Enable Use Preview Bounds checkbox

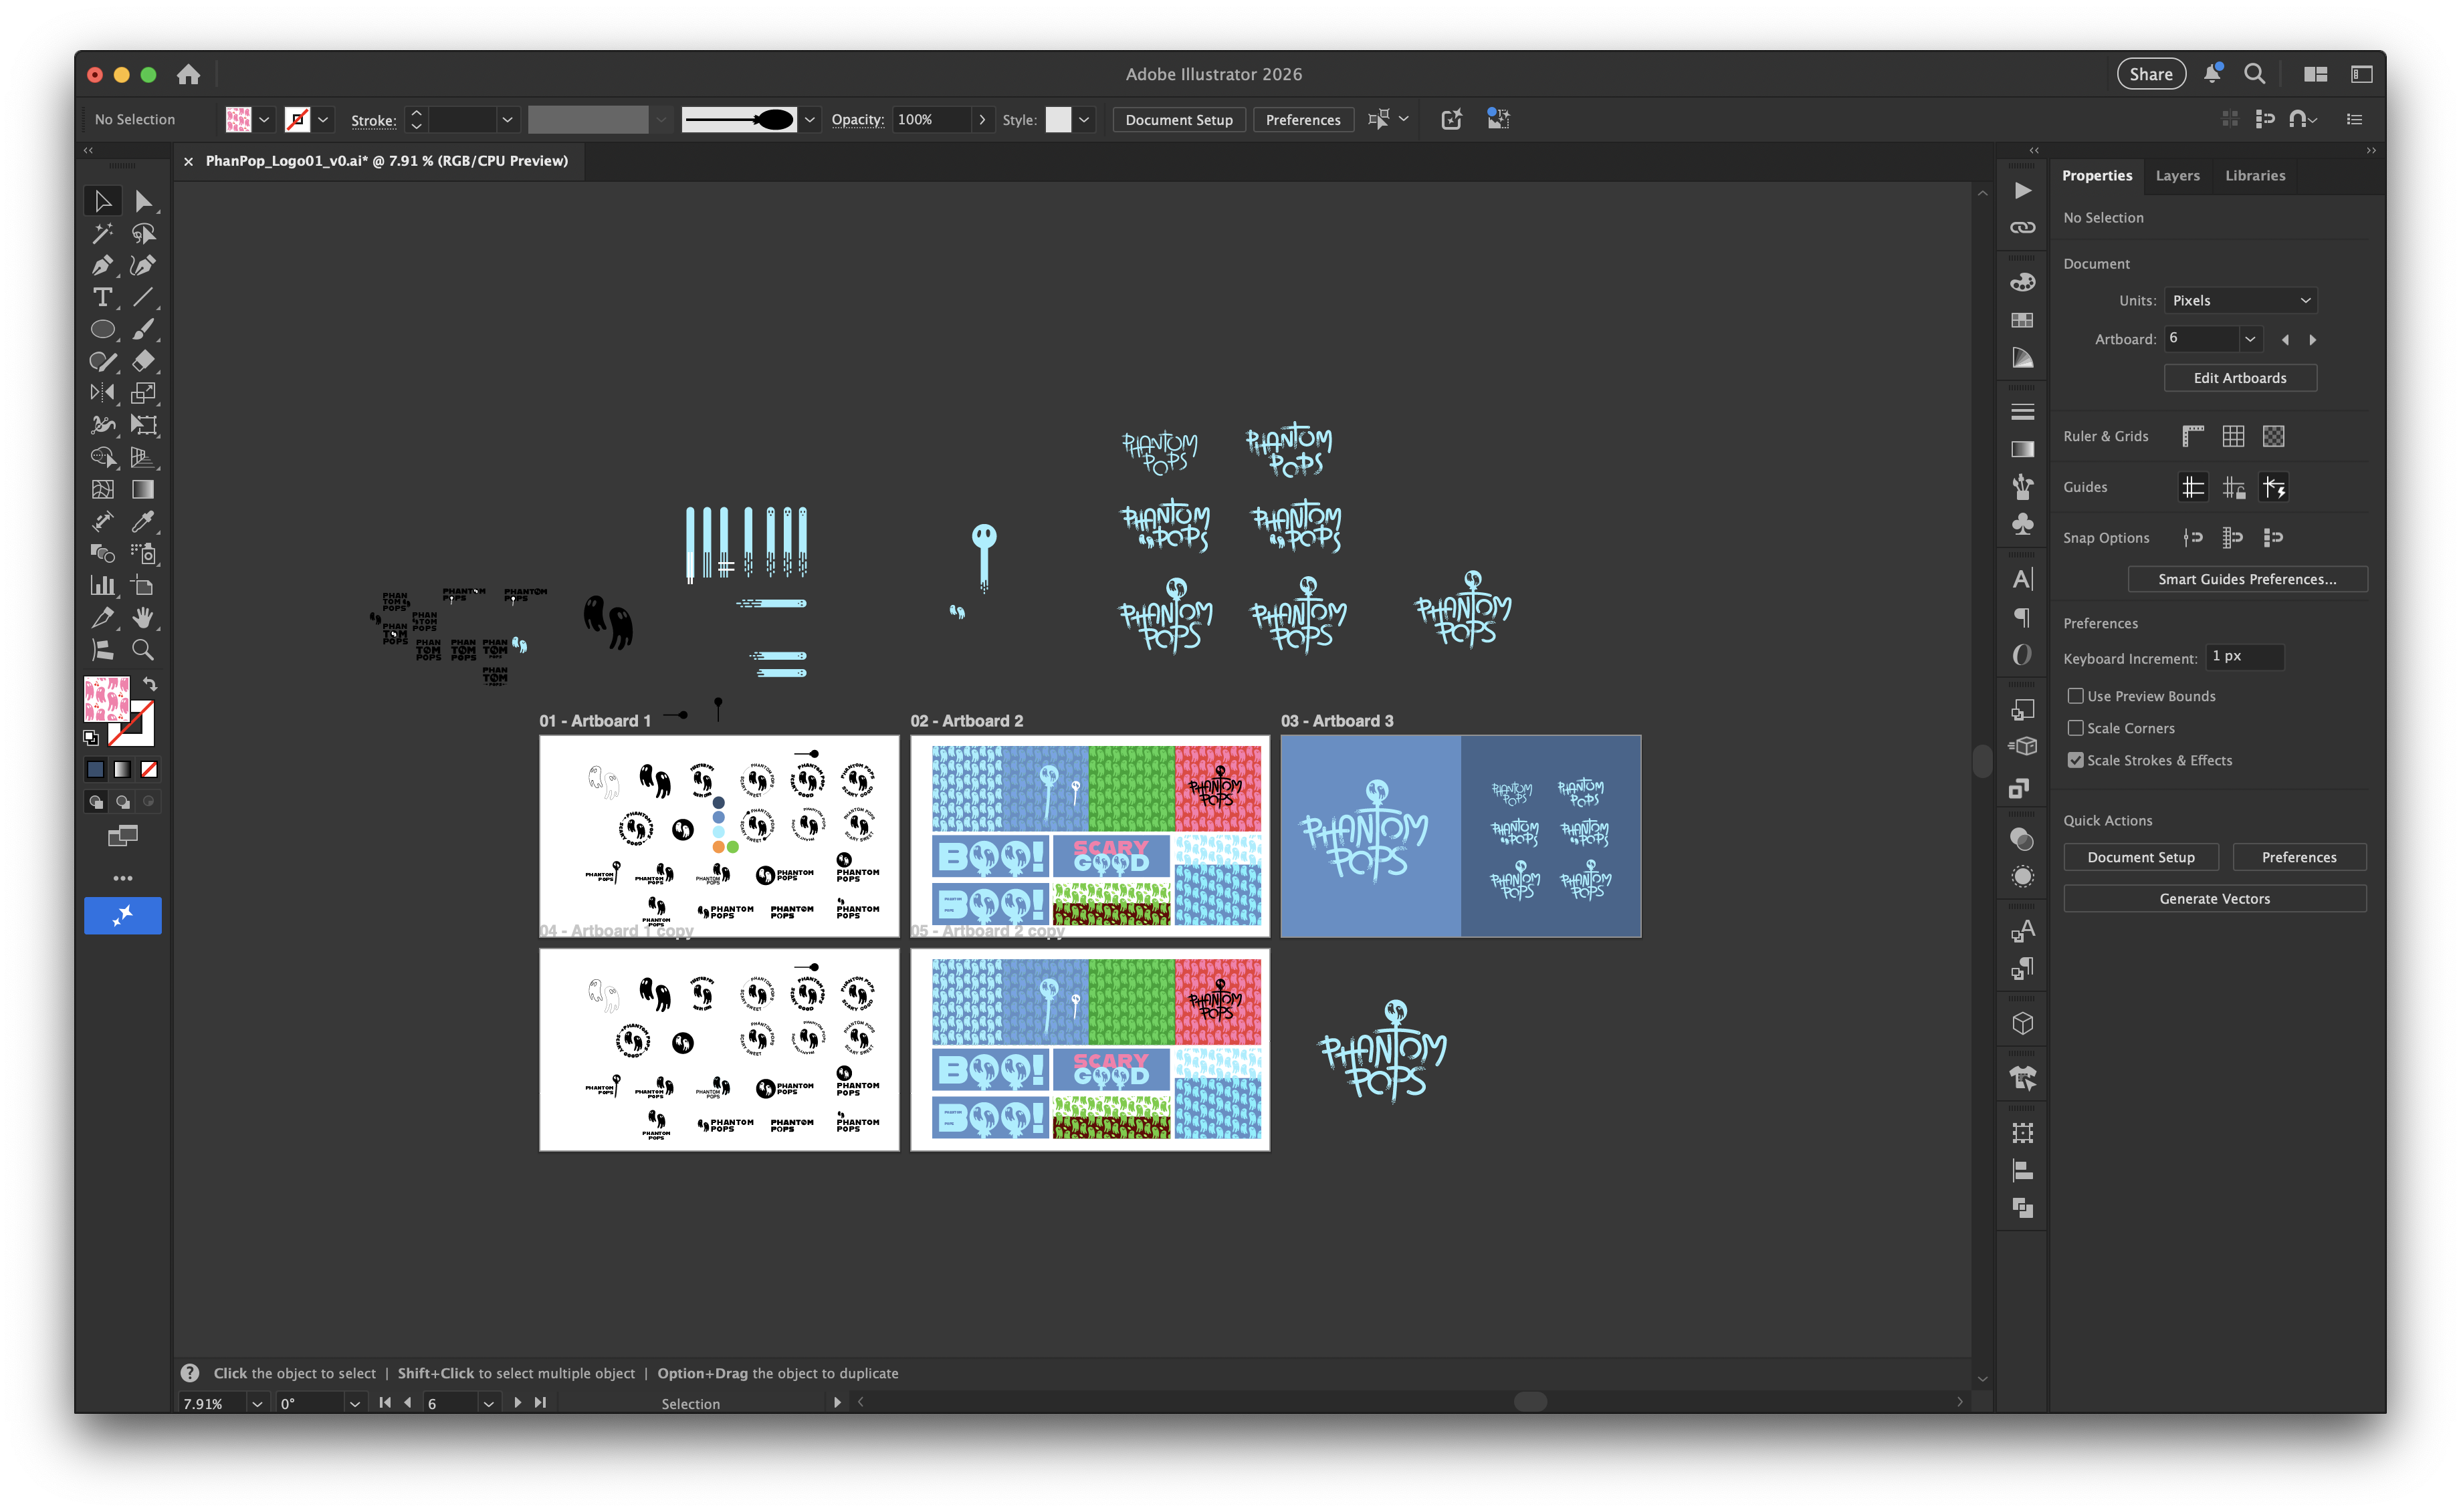2076,696
